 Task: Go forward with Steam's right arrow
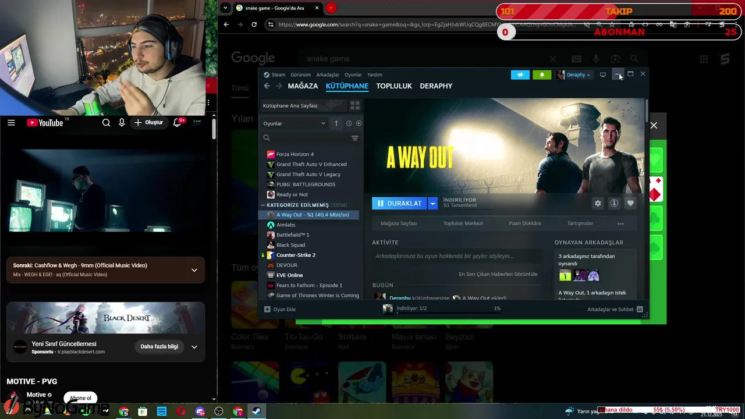279,86
